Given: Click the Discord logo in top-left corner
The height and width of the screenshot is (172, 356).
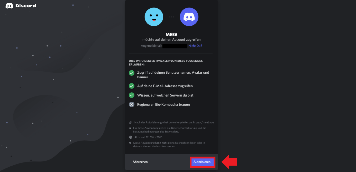Looking at the screenshot, I should tap(21, 6).
